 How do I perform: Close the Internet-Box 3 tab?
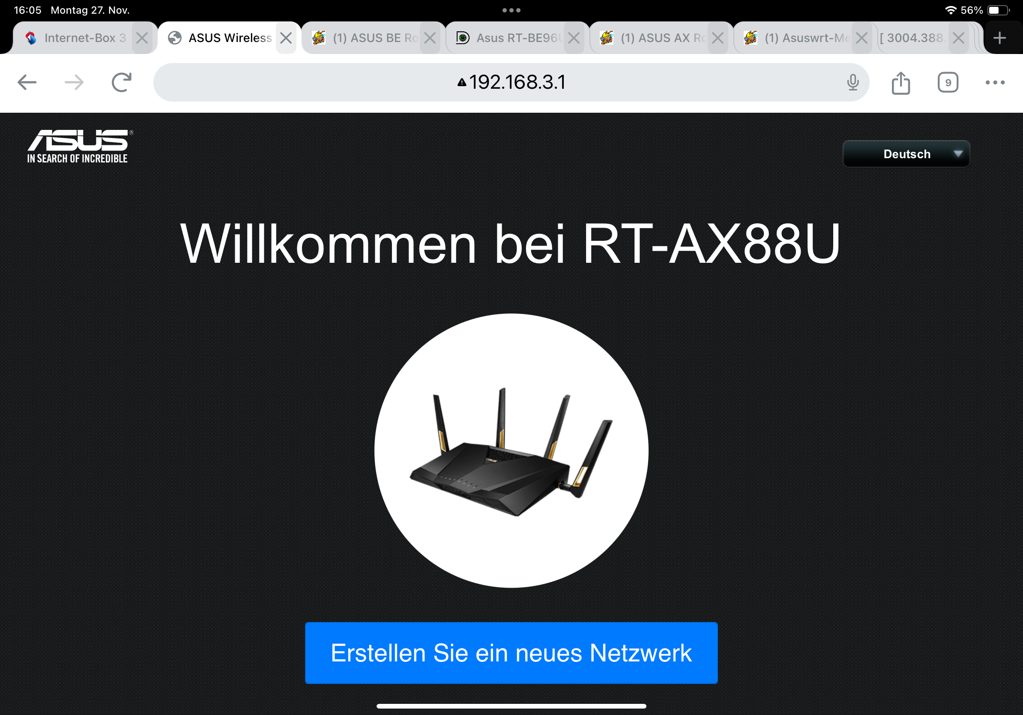pos(142,38)
